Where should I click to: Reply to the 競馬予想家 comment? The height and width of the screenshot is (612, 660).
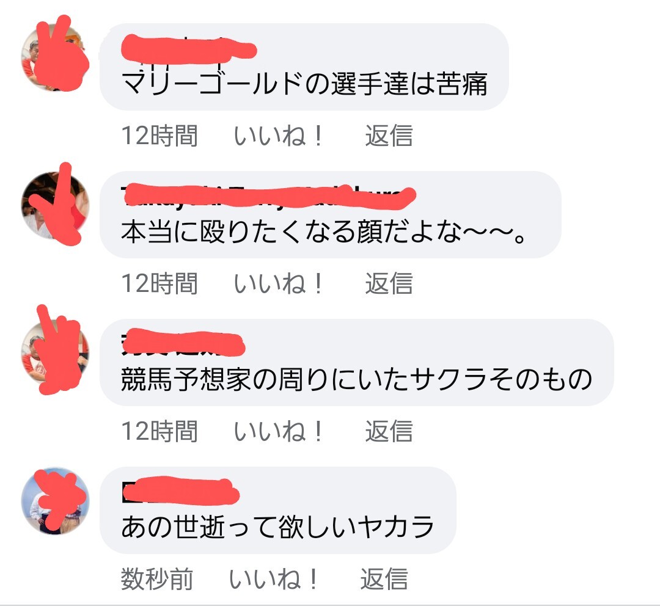coord(389,432)
